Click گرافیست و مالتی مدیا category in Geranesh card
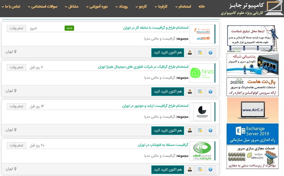Screen dimensions: 284x176 pyautogui.click(x=160, y=117)
